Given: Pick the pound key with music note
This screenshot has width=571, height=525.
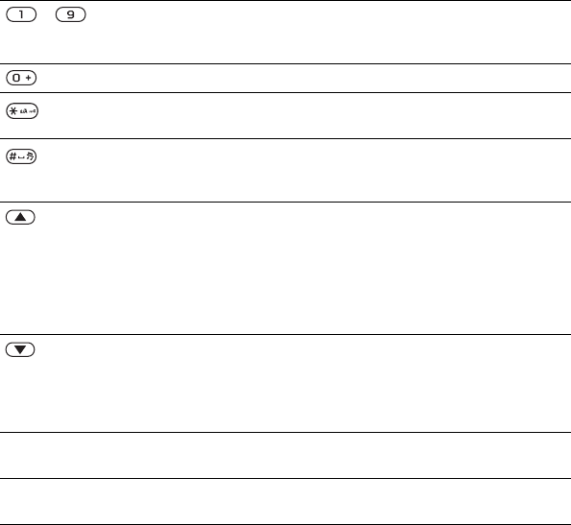Looking at the screenshot, I should coord(21,156).
